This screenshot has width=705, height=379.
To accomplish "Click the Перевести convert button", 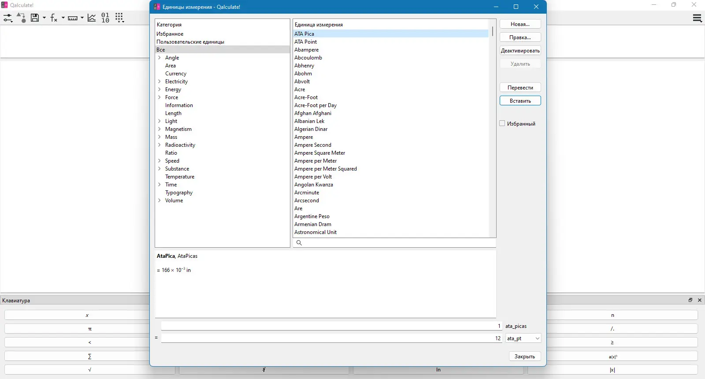I will [520, 88].
